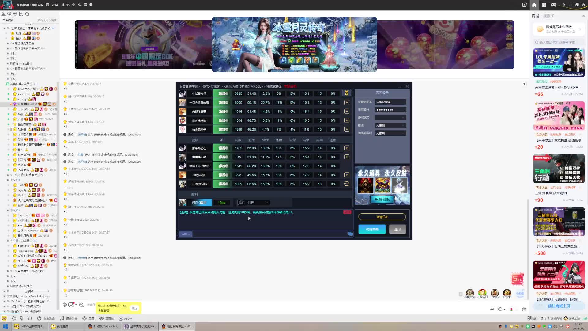Click the chat bubble icon beside 一刀燃灰5连斩
The height and width of the screenshot is (331, 588).
[x=347, y=184]
